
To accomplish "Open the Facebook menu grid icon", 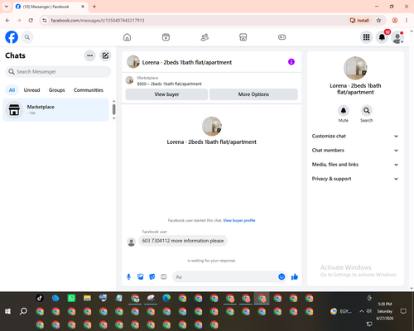I will (366, 37).
